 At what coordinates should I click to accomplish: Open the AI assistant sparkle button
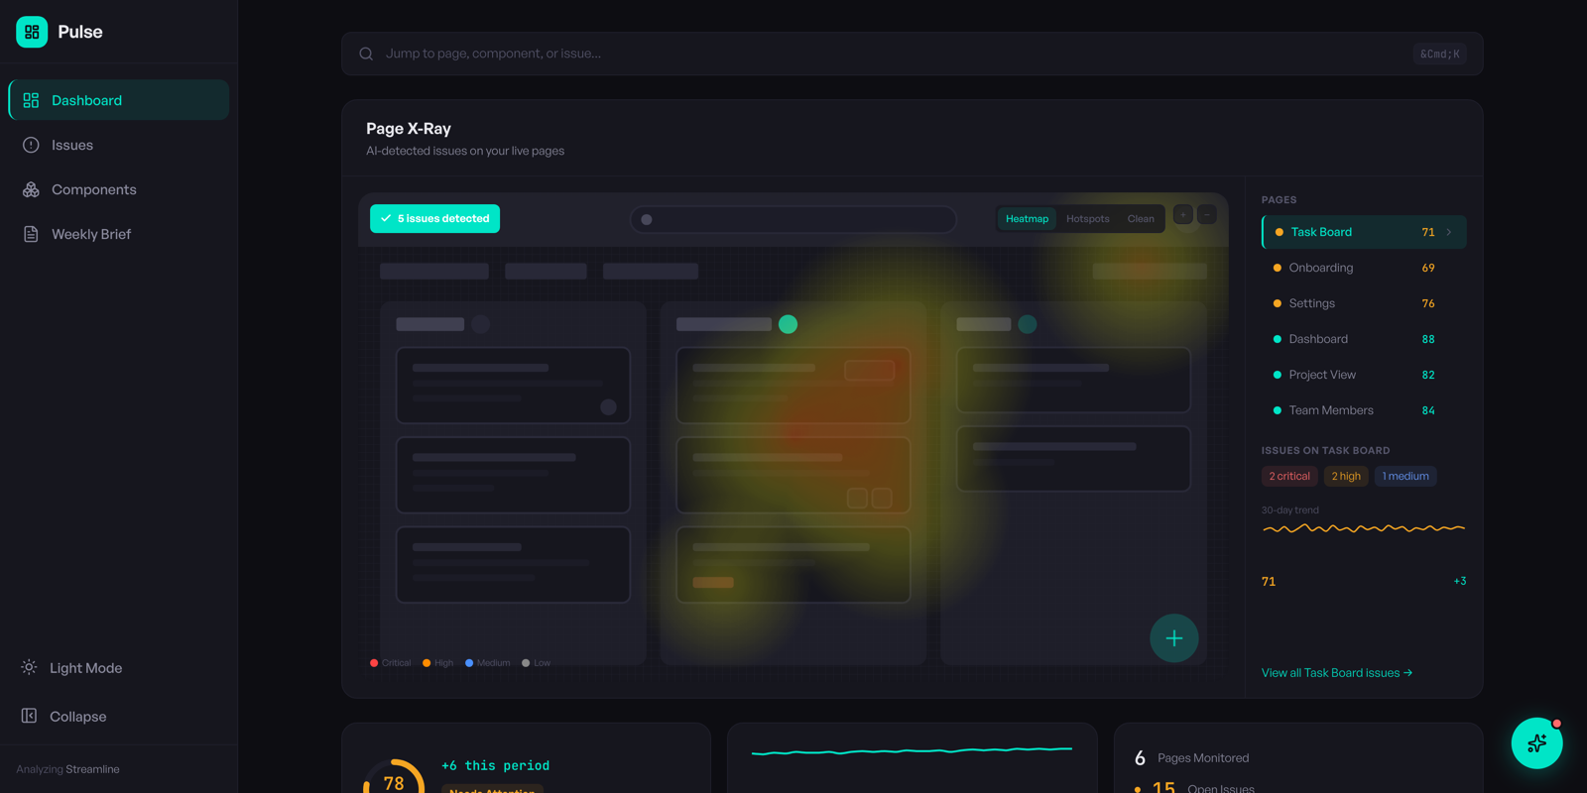click(x=1537, y=743)
